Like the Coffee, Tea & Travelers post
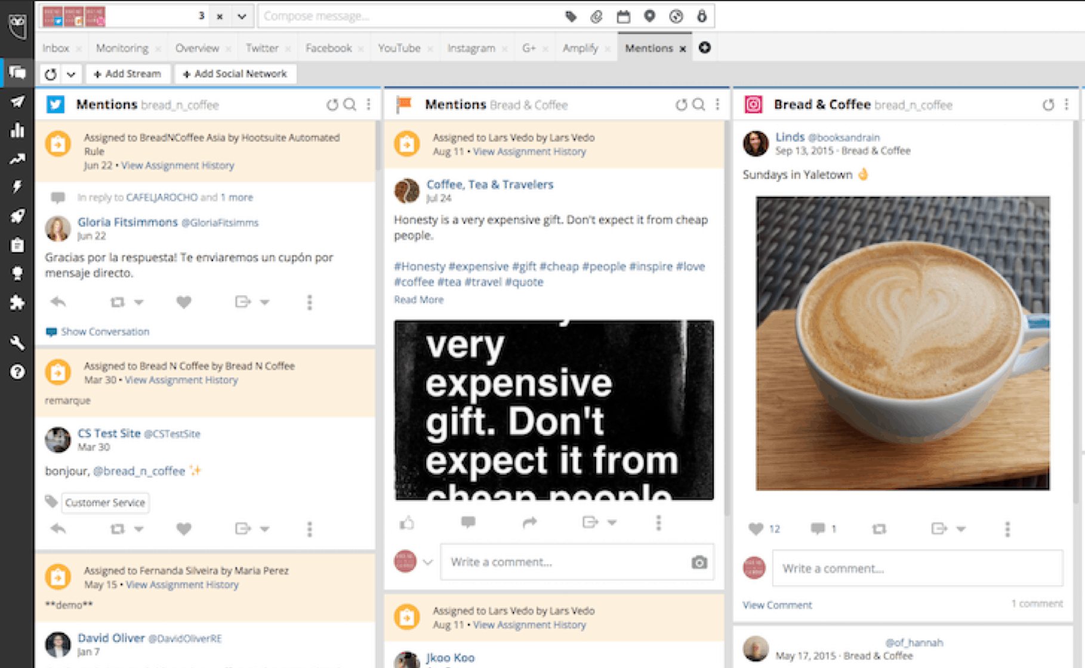Viewport: 1085px width, 668px height. [x=407, y=523]
